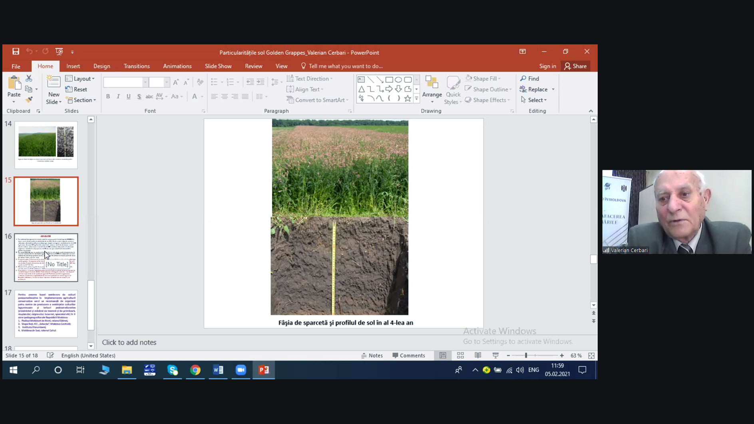Toggle Italic text formatting
Viewport: 754px width, 424px height.
tap(118, 96)
